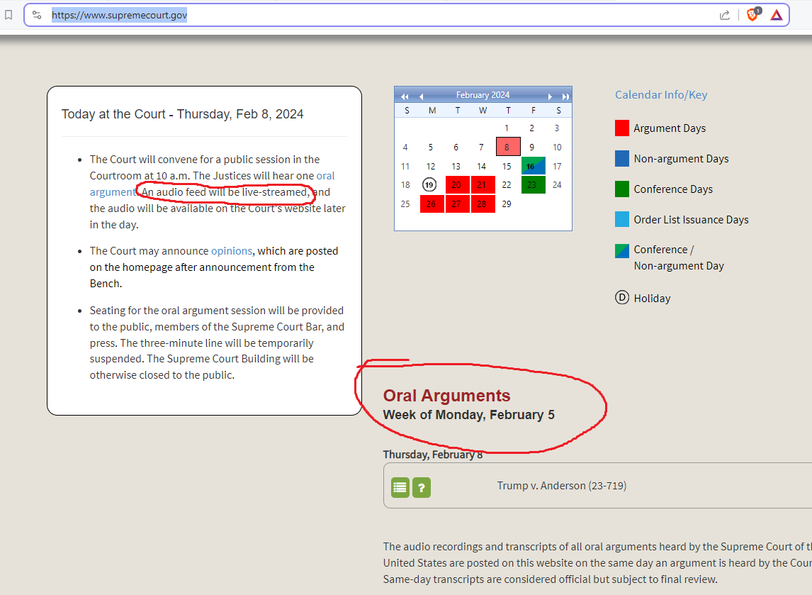
Task: Select February 16 conference day
Action: (x=533, y=166)
